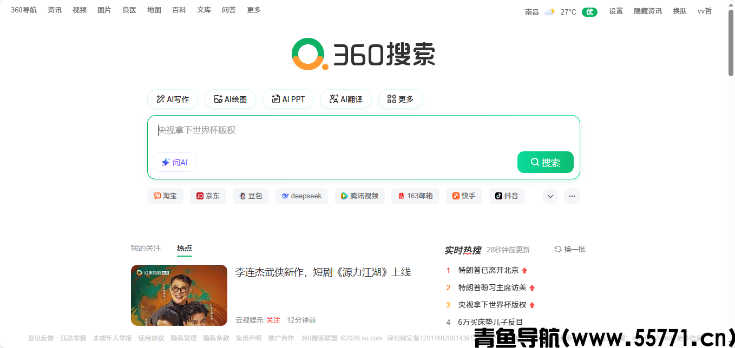Open 良医 in top menu
The width and height of the screenshot is (735, 348).
point(129,10)
